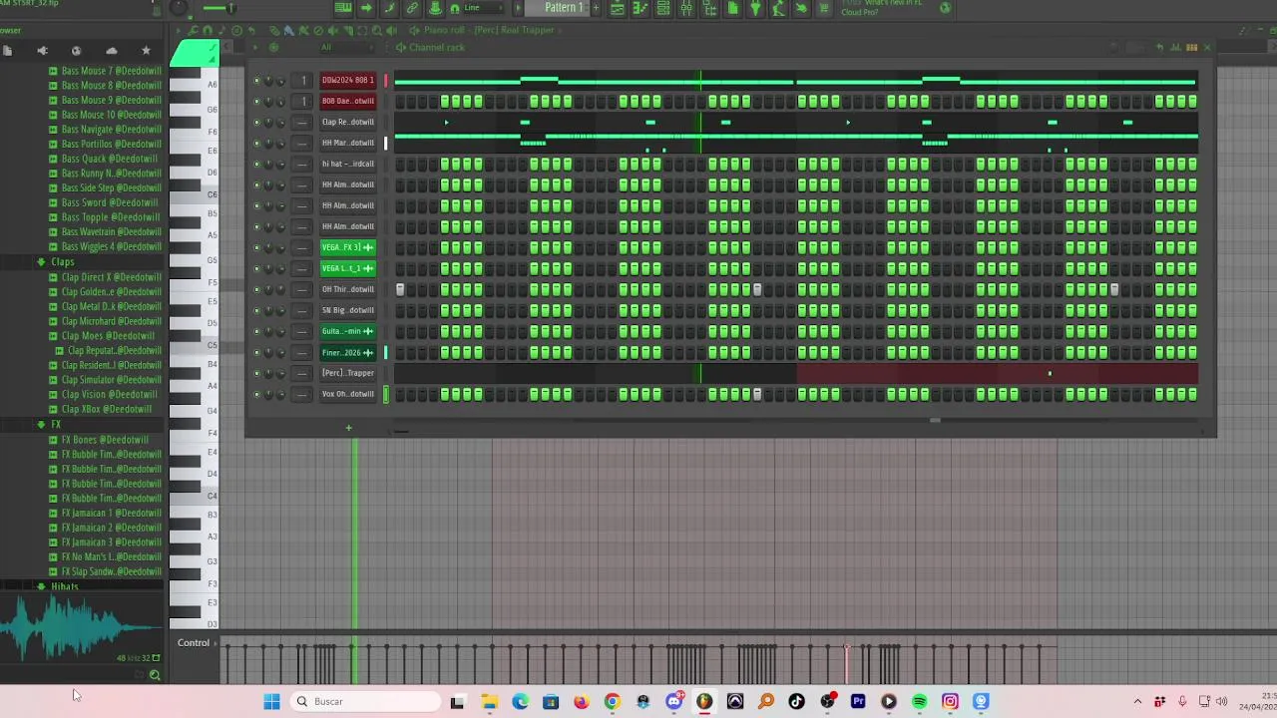Viewport: 1277px width, 718px height.
Task: Select the Finer..2026 channel button
Action: click(x=347, y=352)
